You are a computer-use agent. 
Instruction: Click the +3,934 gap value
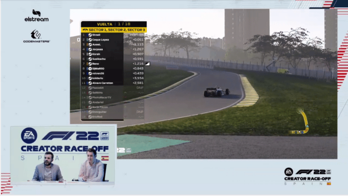(x=138, y=78)
